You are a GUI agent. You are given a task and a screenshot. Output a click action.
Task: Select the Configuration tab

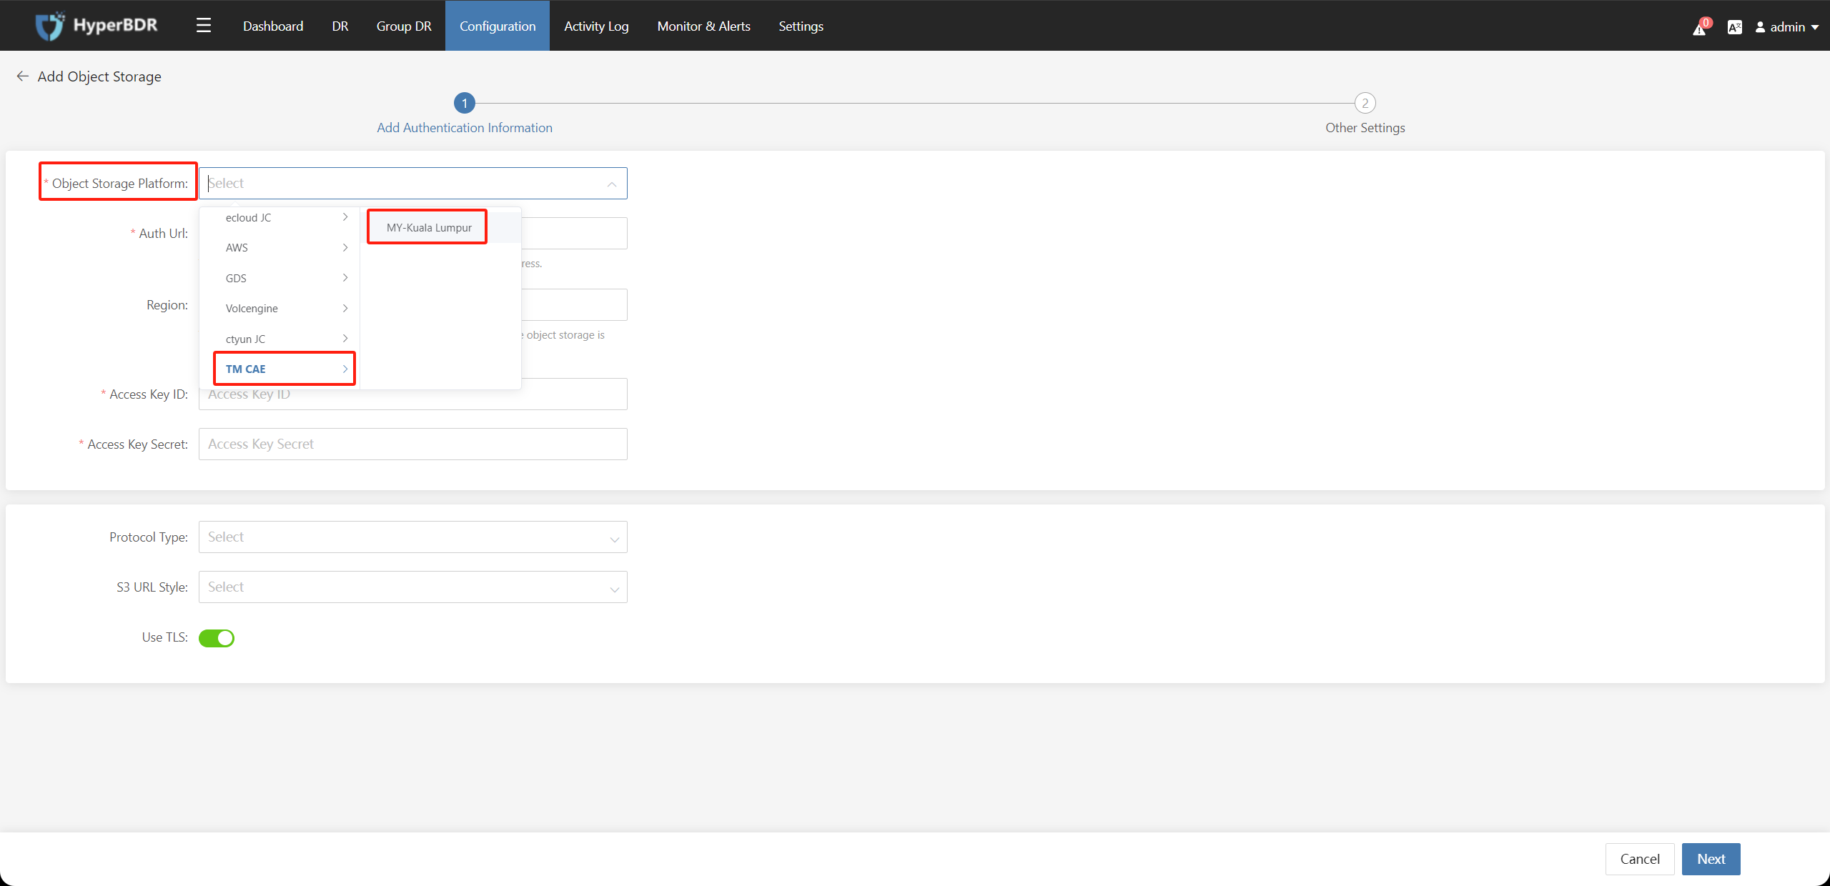pyautogui.click(x=498, y=26)
